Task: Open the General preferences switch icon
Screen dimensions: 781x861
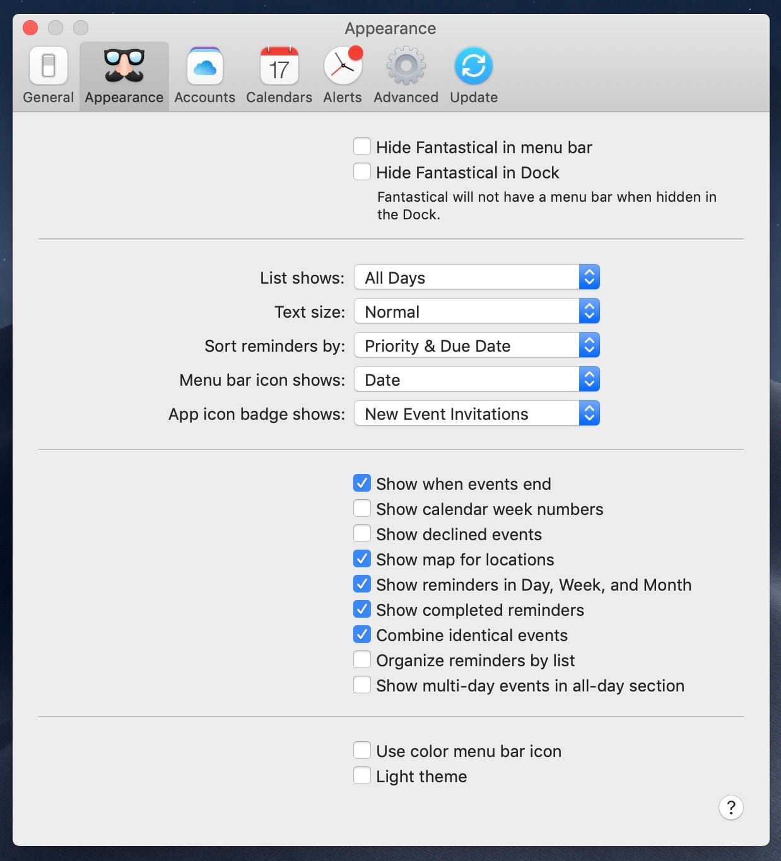Action: [48, 66]
